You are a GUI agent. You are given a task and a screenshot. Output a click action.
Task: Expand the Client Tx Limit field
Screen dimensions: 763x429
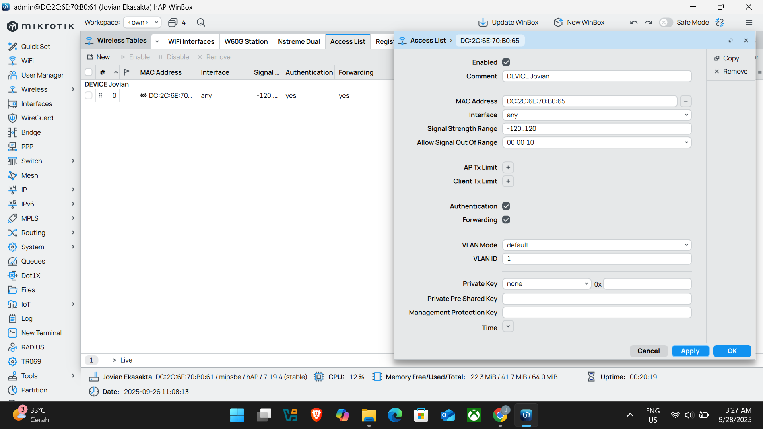[508, 181]
